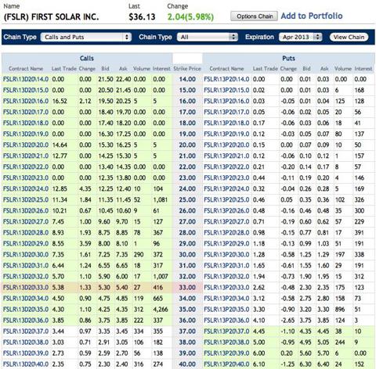Click interest value 4,266 in calls
Image resolution: width=376 pixels, height=369 pixels.
point(161,310)
